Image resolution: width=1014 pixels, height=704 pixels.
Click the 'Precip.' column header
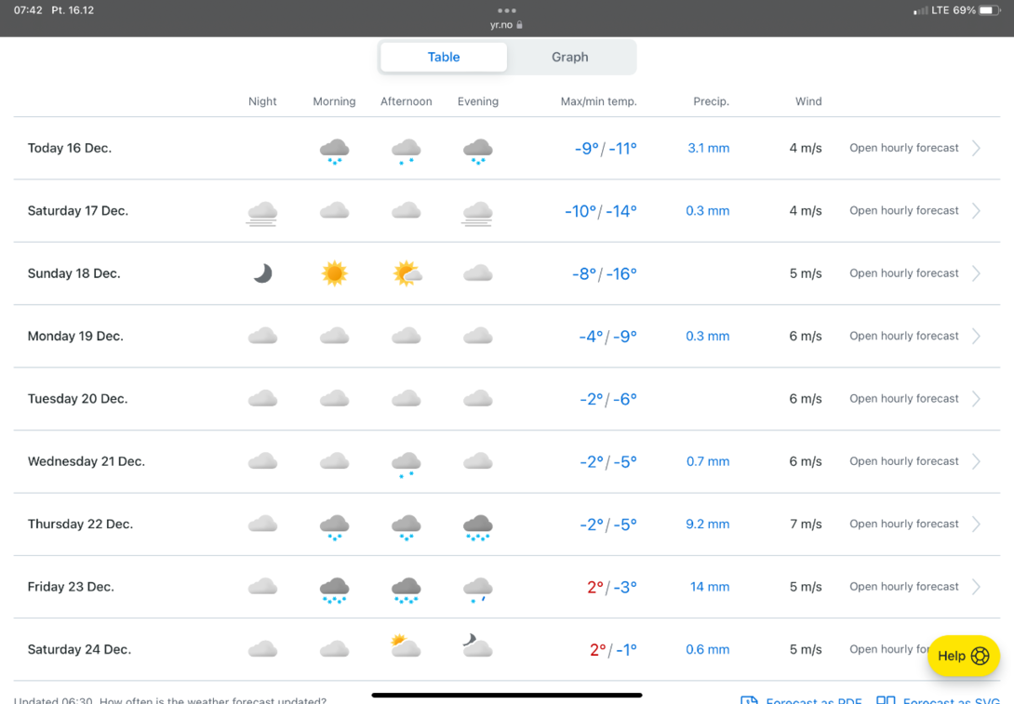click(x=712, y=101)
